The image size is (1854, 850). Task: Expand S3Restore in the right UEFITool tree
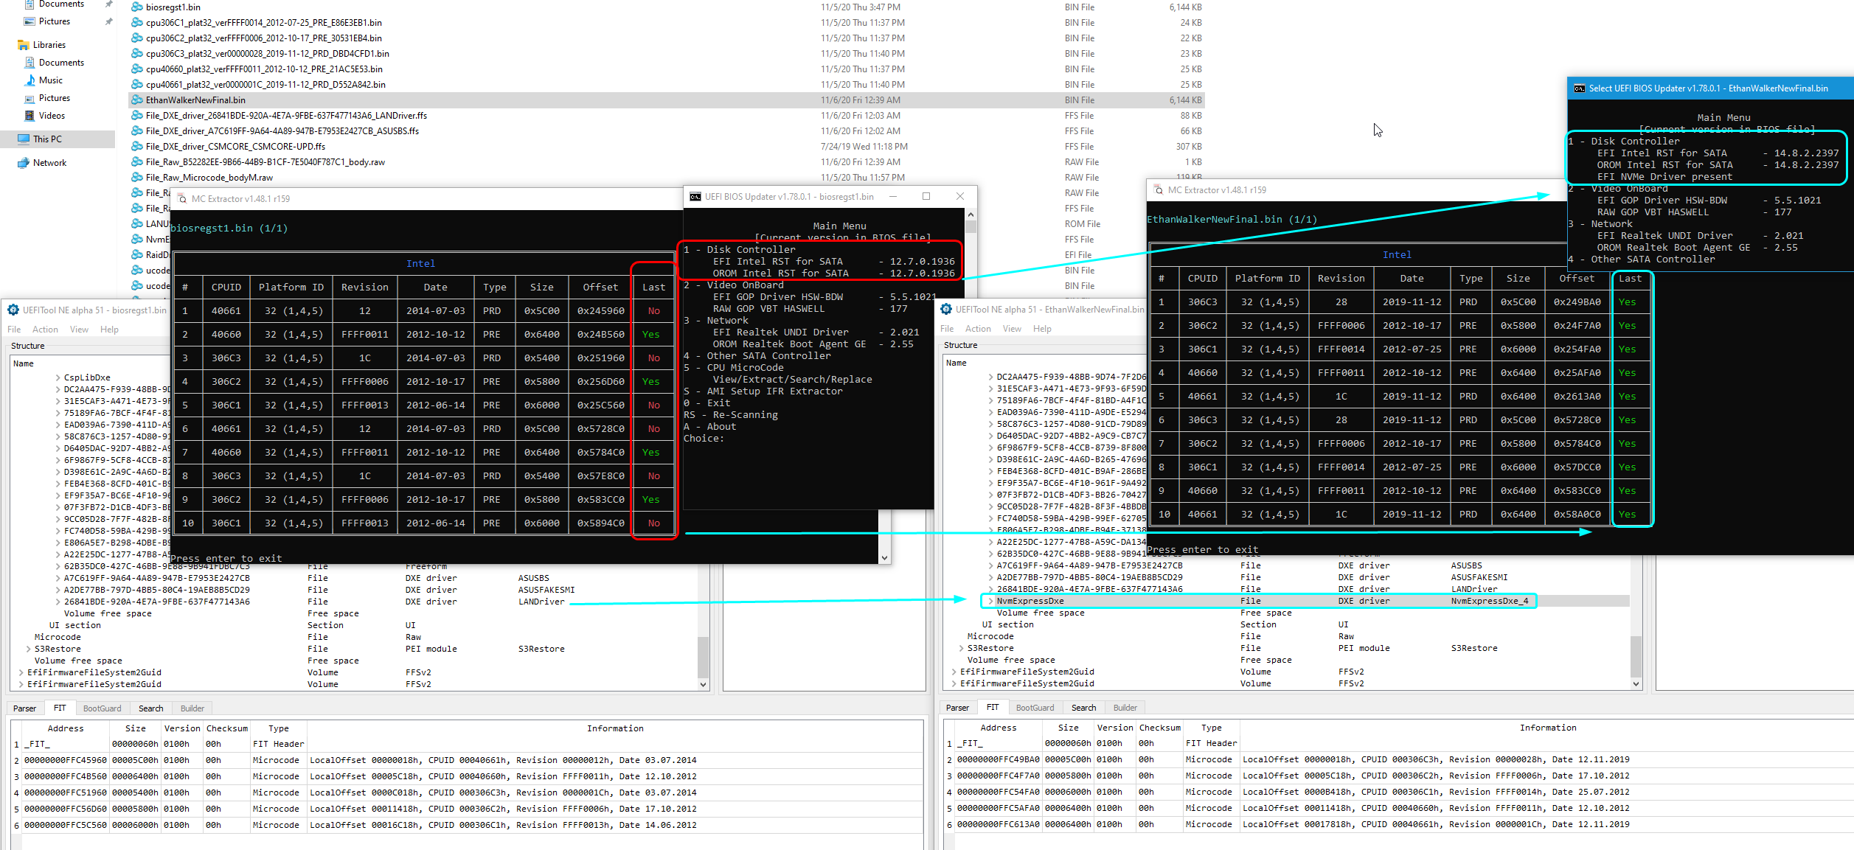tap(961, 649)
